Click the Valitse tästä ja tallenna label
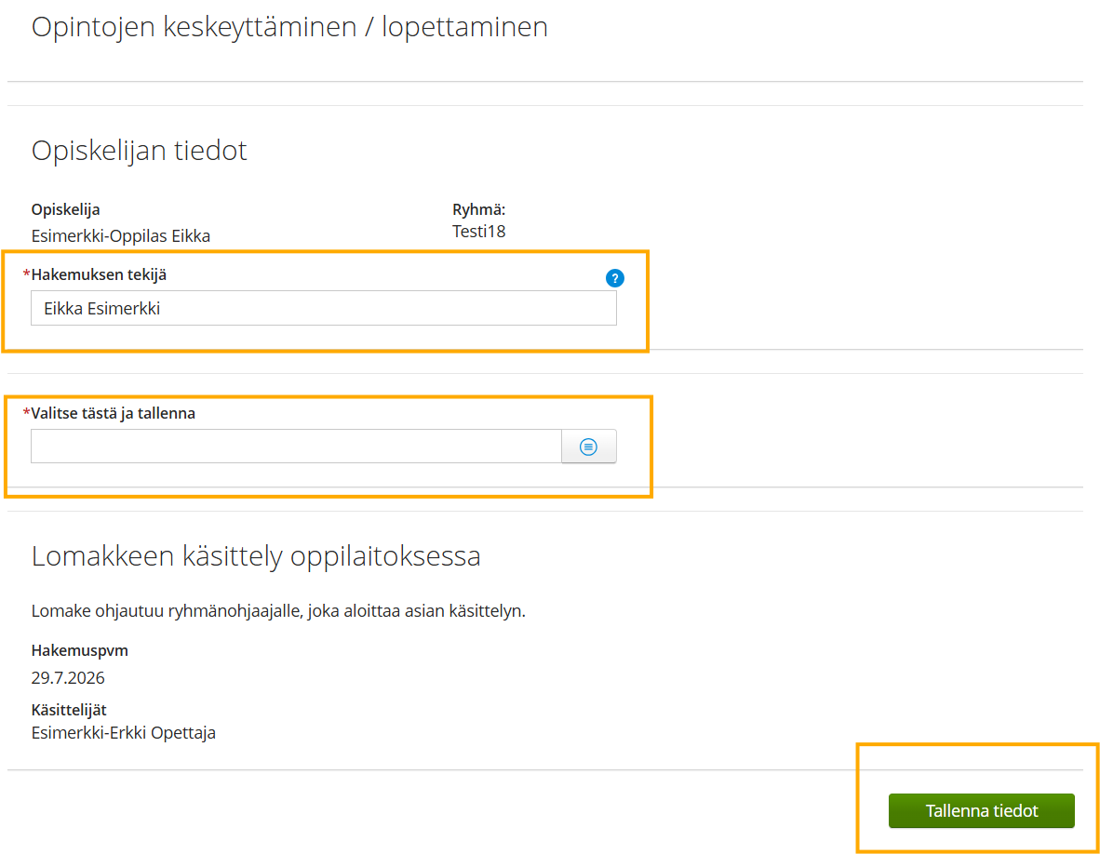1100x854 pixels. tap(113, 414)
